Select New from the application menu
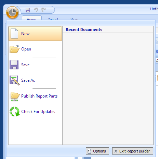Image resolution: width=158 pixels, height=159 pixels. coord(35,34)
